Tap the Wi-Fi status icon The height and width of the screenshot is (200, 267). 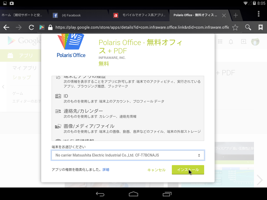click(x=245, y=3)
